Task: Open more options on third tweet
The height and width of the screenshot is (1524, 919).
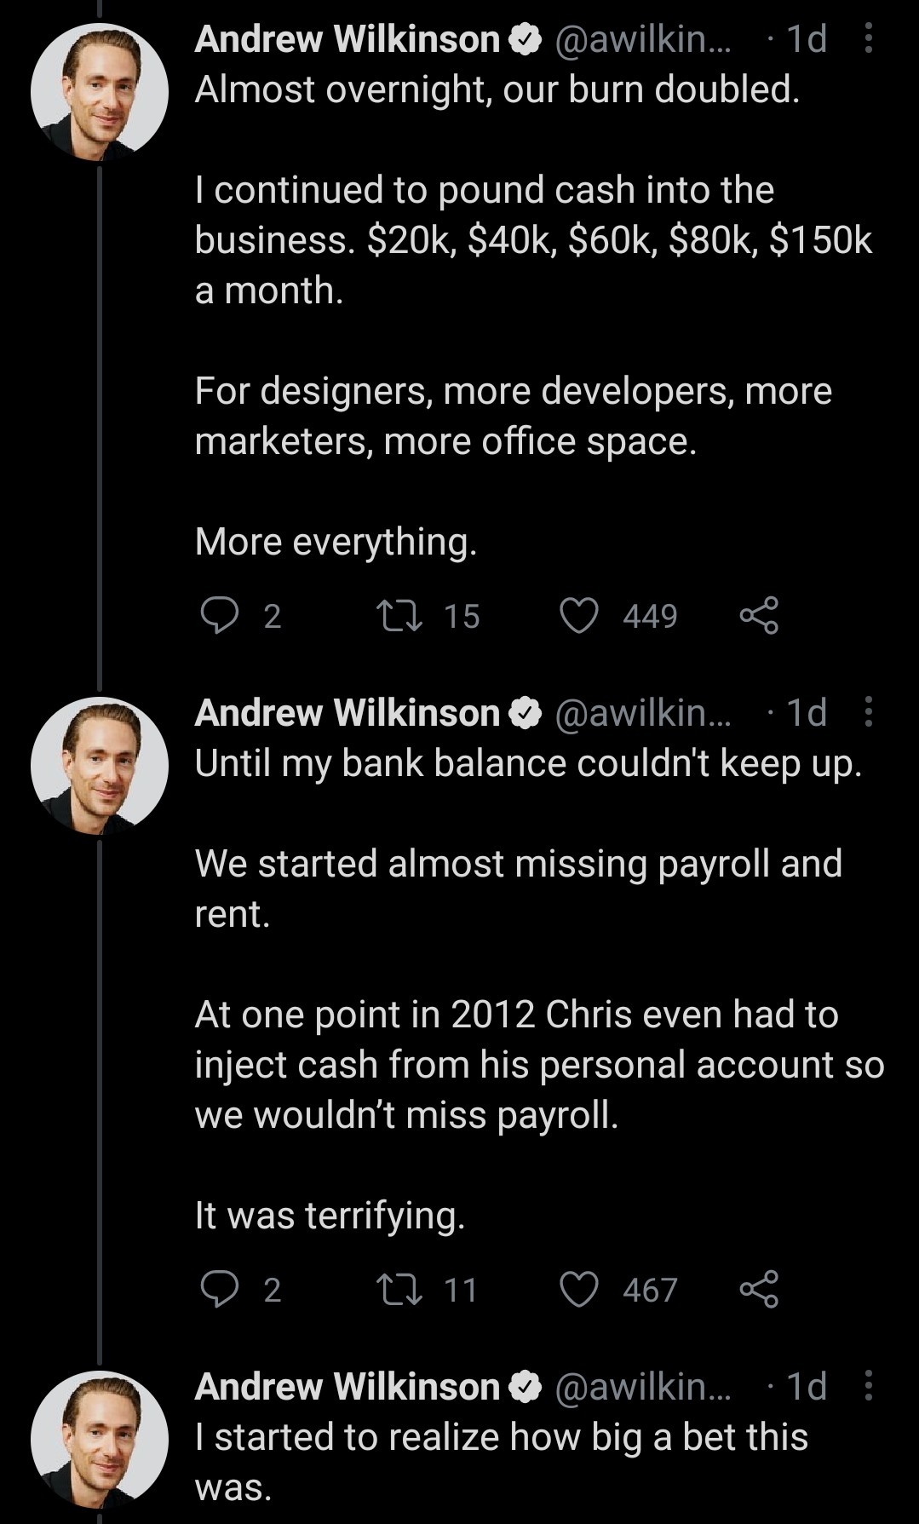Action: click(x=868, y=1386)
